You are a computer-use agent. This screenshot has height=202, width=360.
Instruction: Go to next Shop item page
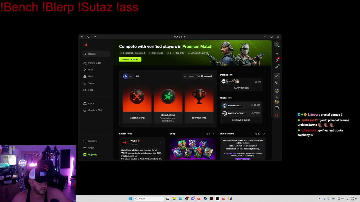(x=213, y=134)
